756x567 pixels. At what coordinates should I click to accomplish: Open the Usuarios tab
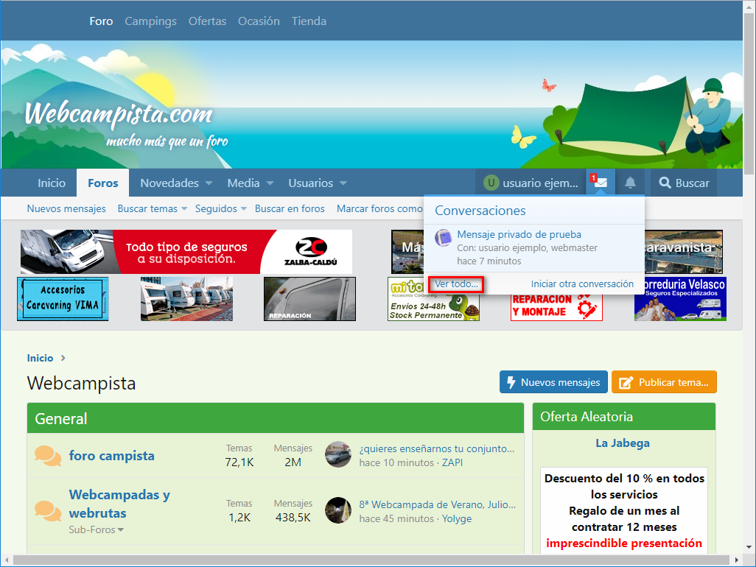[310, 183]
